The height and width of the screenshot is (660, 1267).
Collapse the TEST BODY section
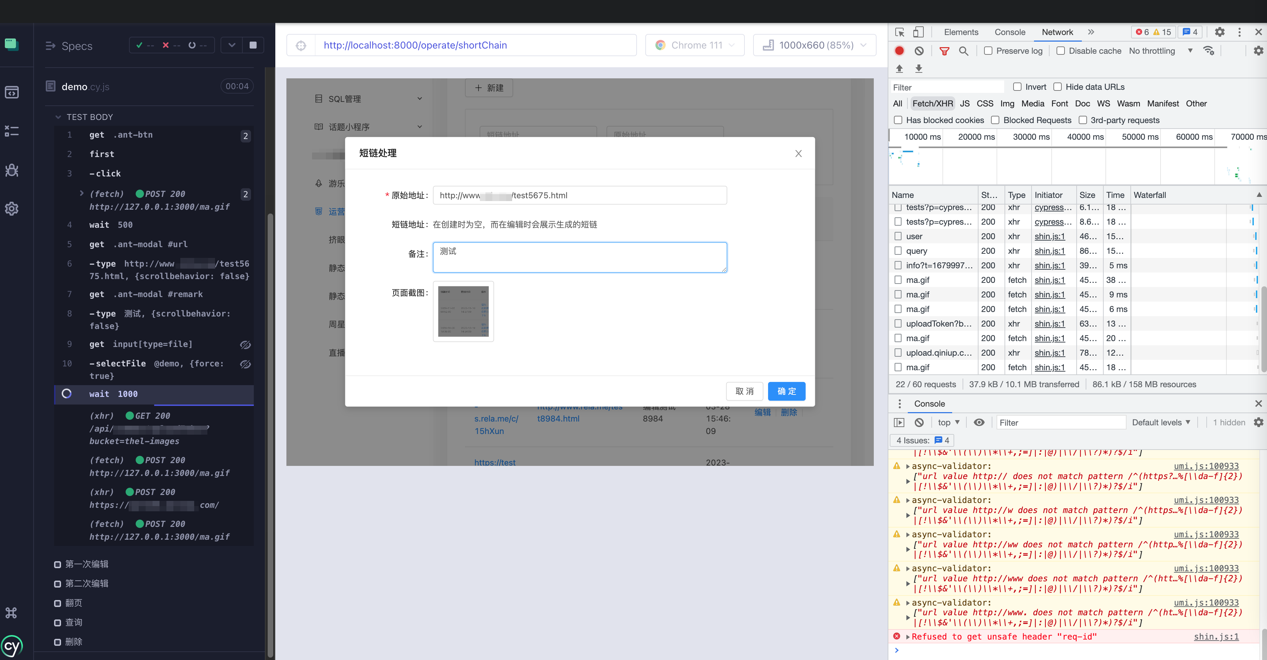click(x=58, y=117)
